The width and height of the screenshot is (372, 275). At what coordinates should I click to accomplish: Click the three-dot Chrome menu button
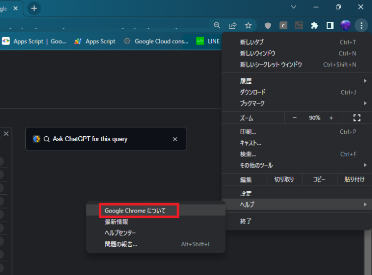[x=361, y=25]
